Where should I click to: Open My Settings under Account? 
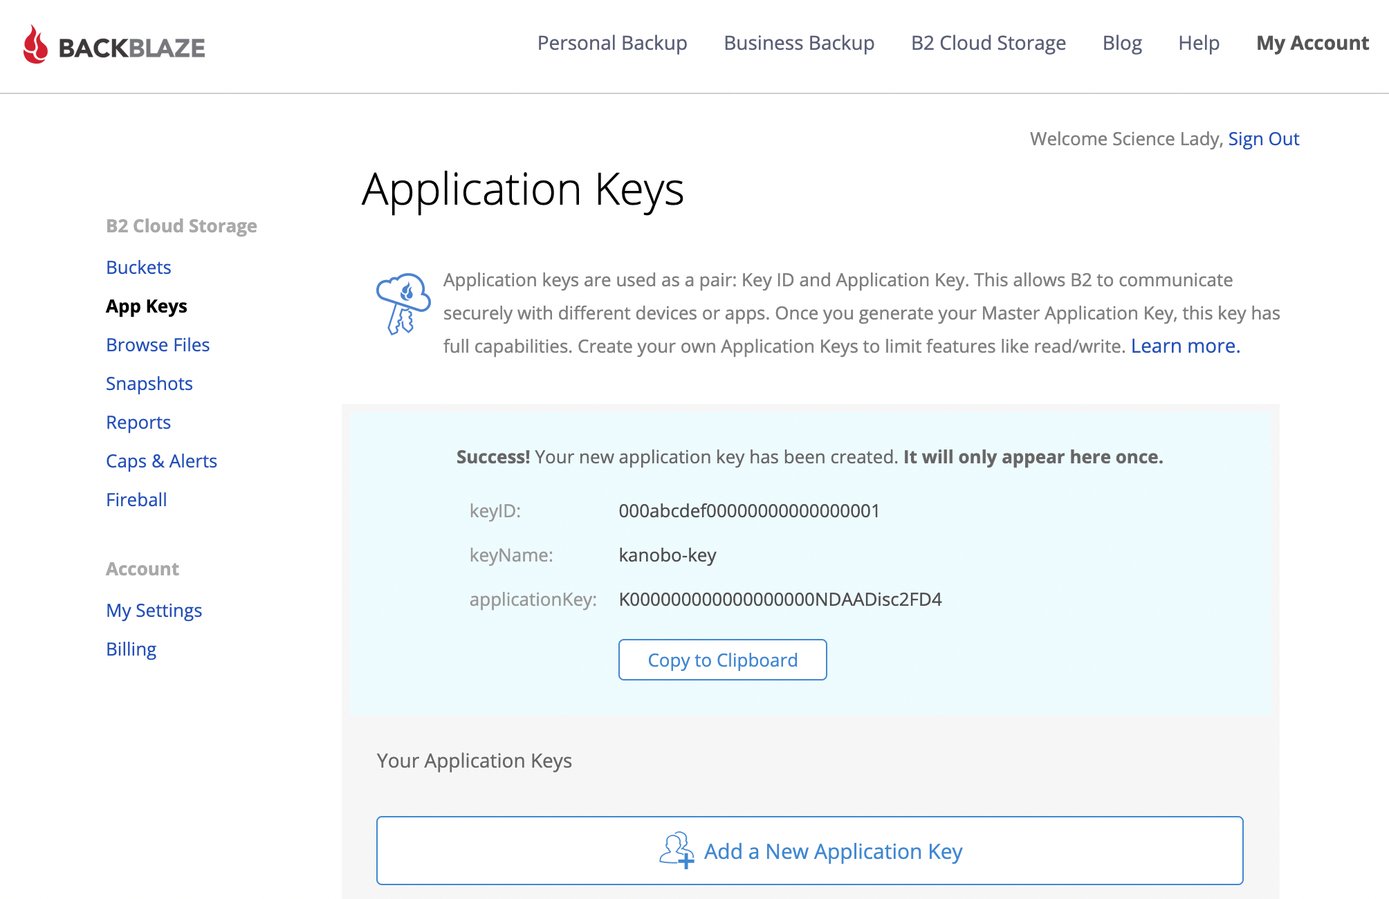tap(154, 610)
